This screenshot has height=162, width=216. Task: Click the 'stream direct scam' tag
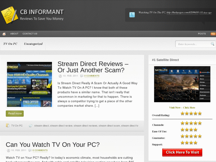click(109, 126)
